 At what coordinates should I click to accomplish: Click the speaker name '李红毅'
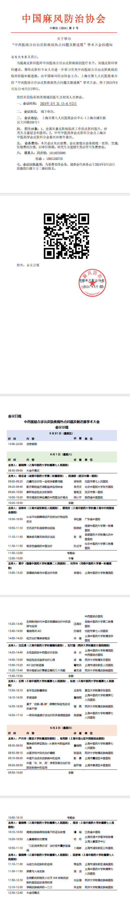click(x=78, y=519)
